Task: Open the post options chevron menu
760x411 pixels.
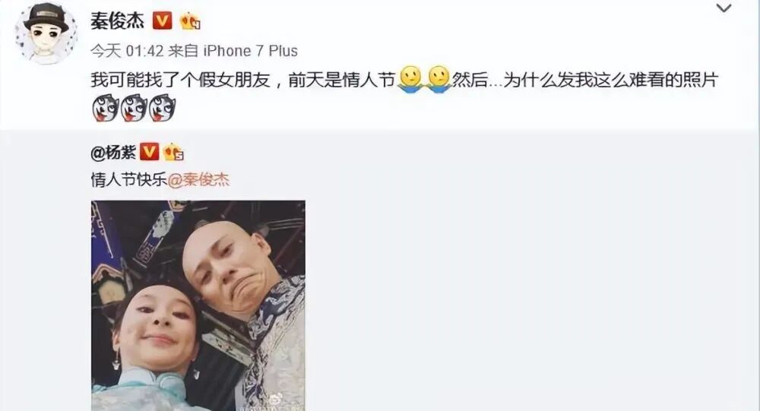Action: 724,8
